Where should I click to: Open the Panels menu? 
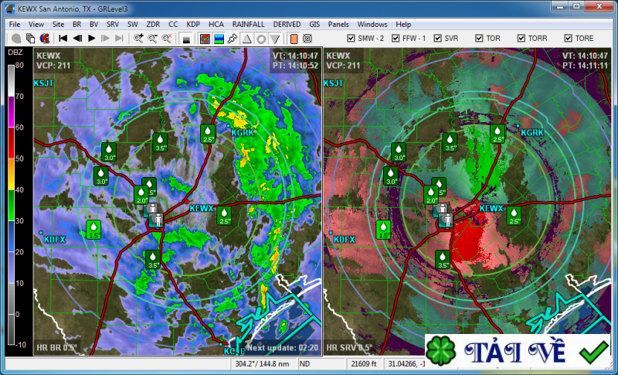point(338,25)
